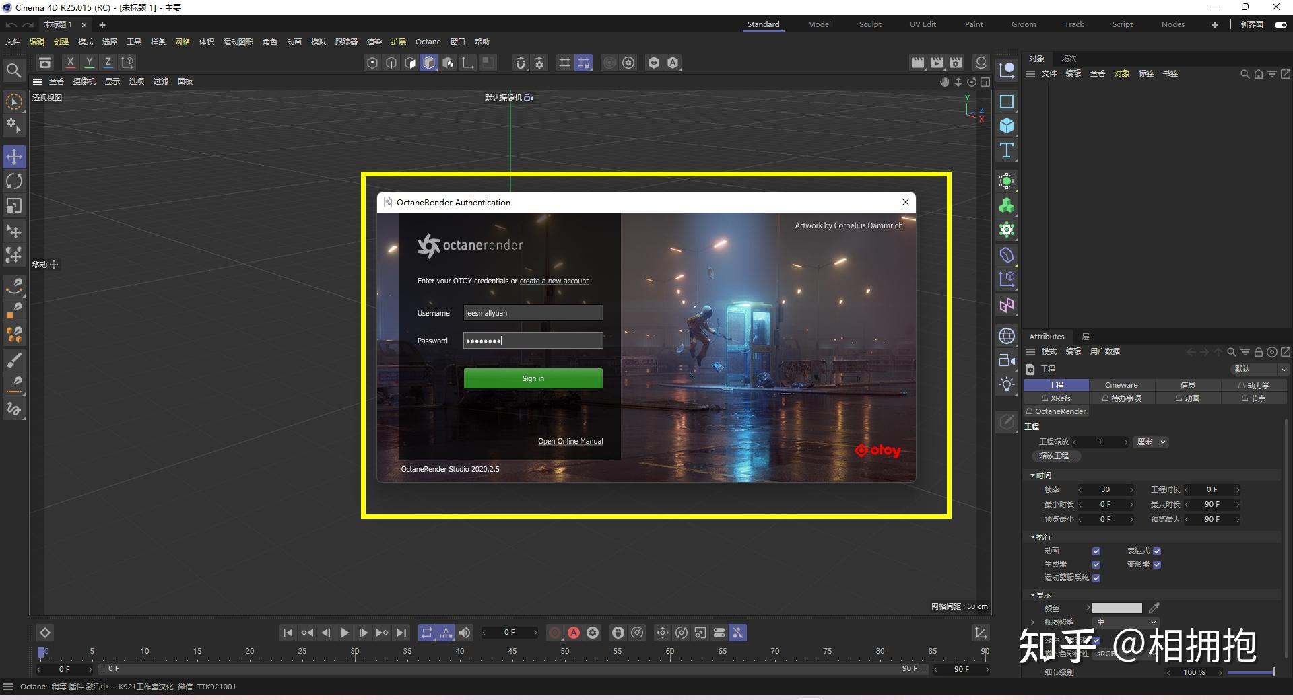This screenshot has width=1293, height=700.
Task: Toggle sound playback speaker icon
Action: (x=465, y=633)
